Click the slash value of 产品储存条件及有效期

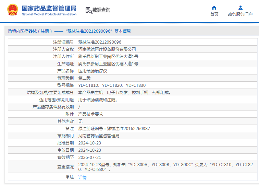[x=79, y=107]
